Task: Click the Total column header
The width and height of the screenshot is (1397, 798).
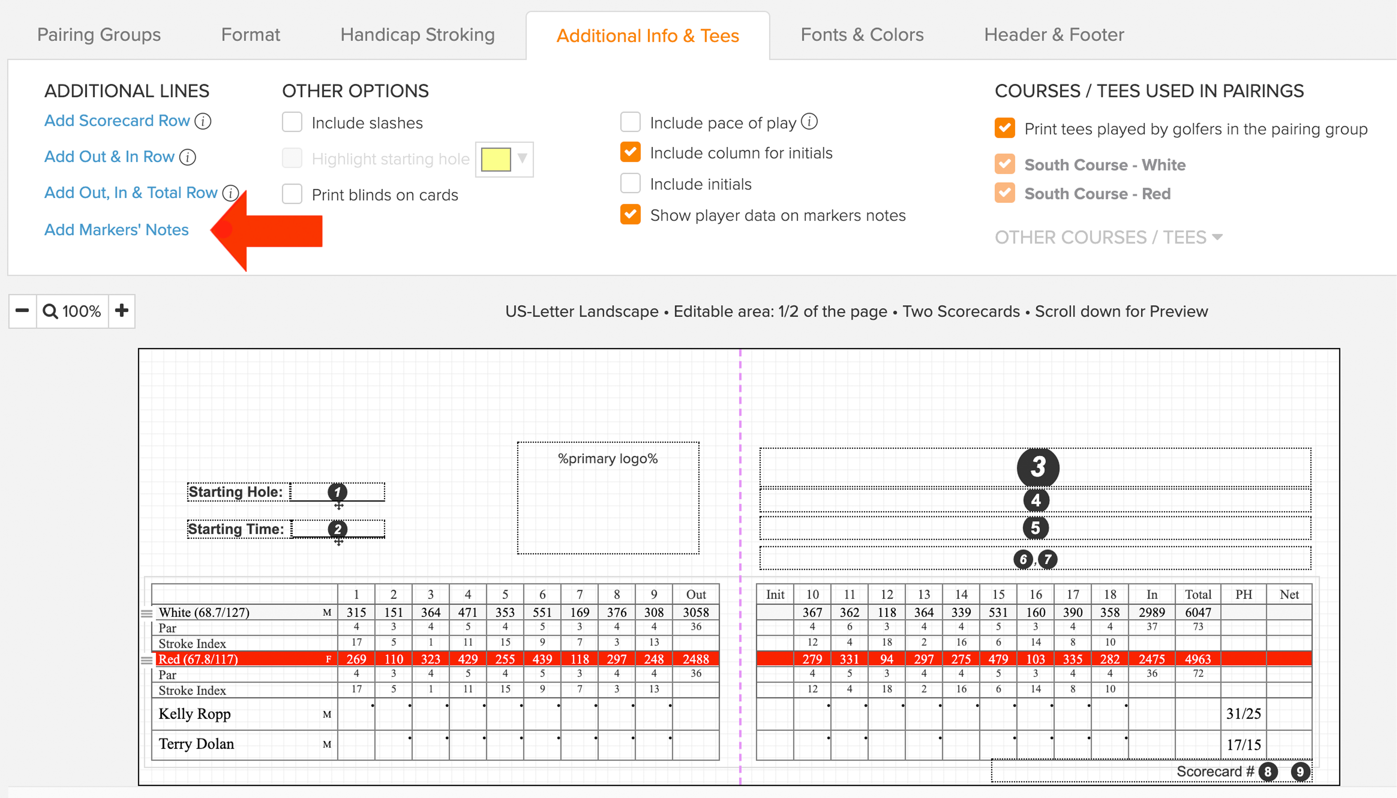Action: (x=1198, y=595)
